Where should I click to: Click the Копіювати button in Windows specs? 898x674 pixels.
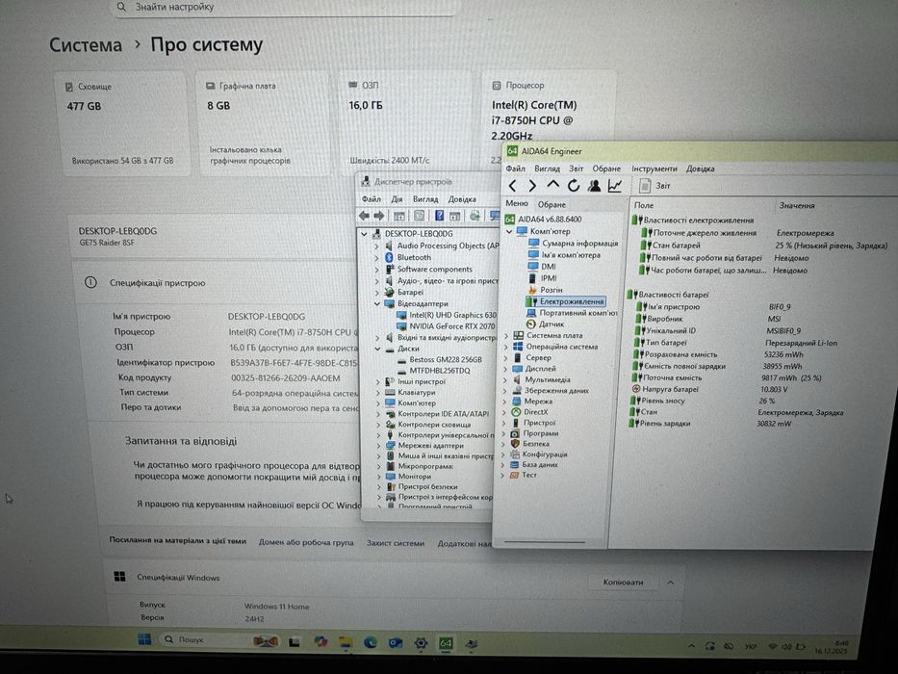pyautogui.click(x=623, y=583)
